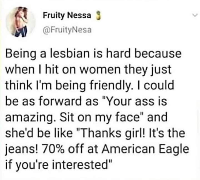Click the line "when I hit on women they just"

coord(88,69)
